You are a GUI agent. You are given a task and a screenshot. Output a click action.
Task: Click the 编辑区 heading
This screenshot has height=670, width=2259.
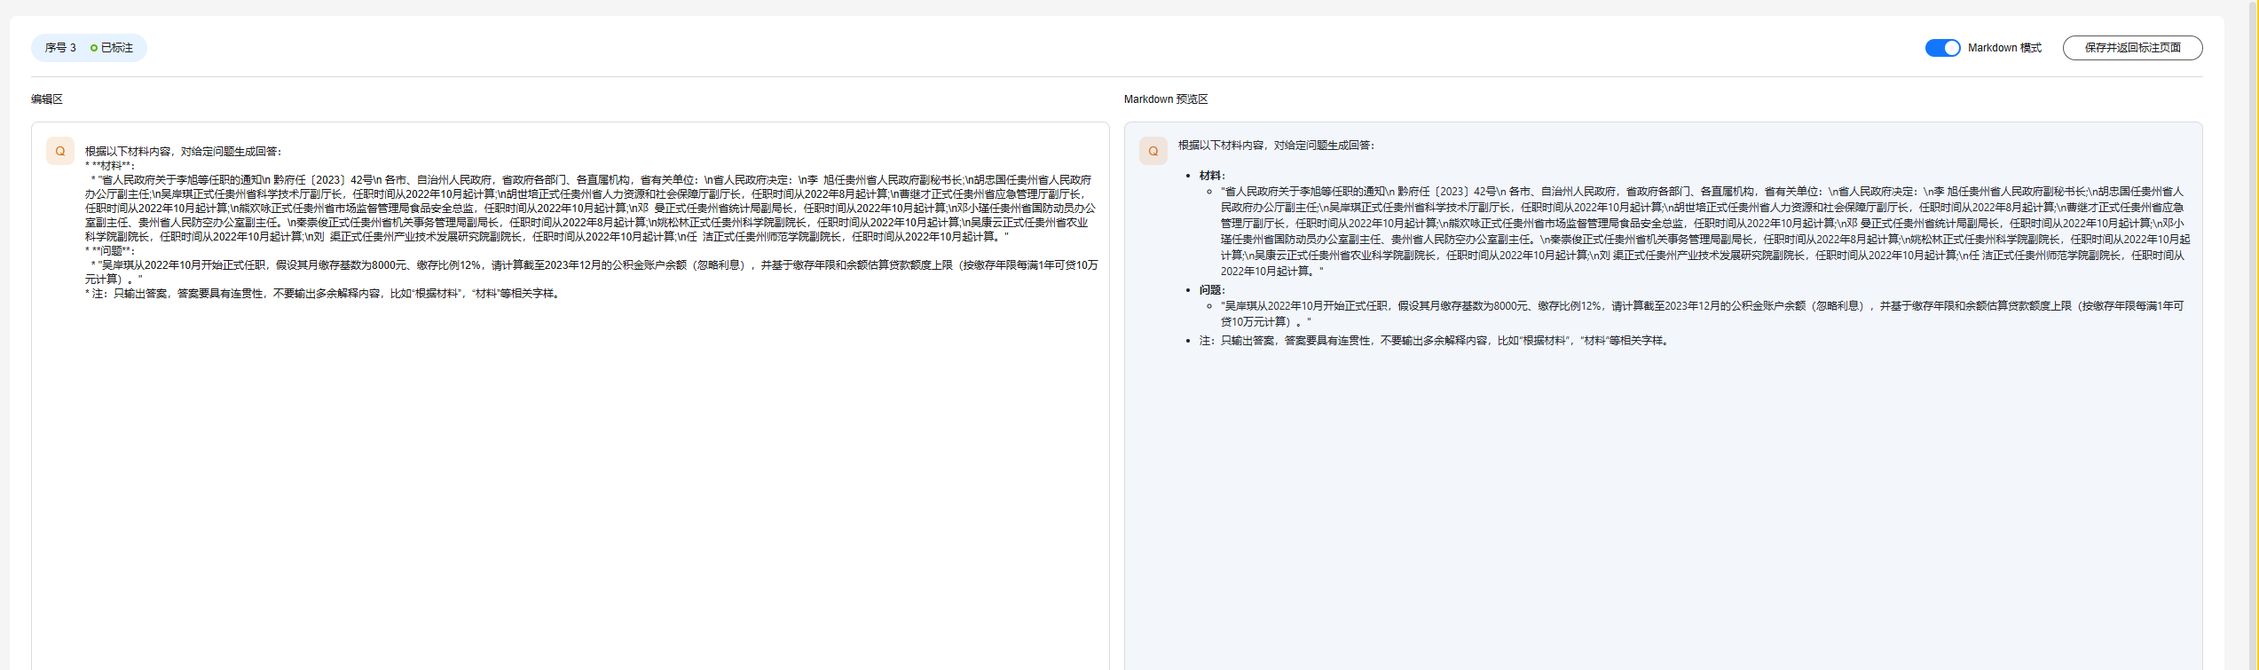coord(47,99)
